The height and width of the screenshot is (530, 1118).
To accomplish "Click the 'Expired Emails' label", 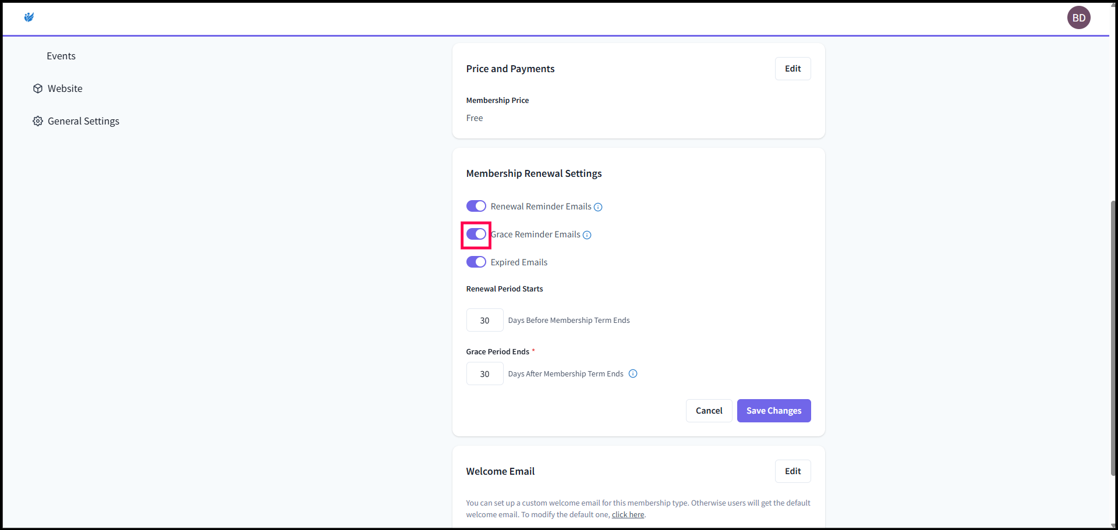I will (x=519, y=262).
